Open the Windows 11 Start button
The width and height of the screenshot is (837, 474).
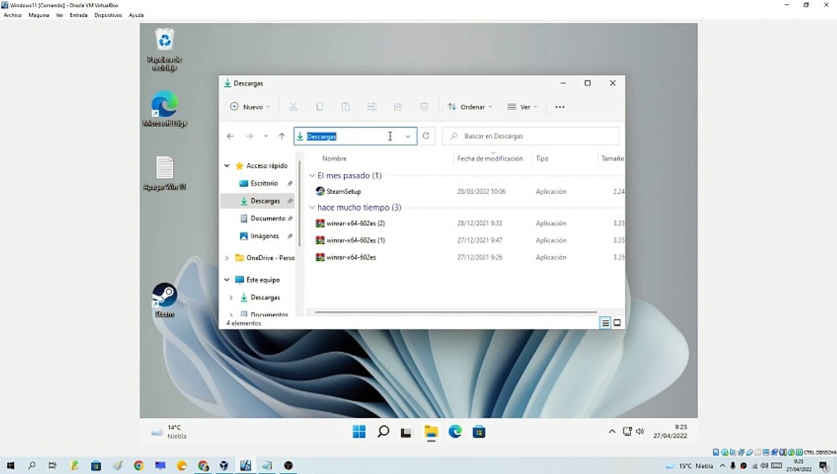point(359,432)
